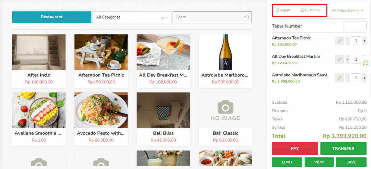Viewport: 371px width, 169px height.
Task: Add the Avocado Pesto dish thumbnail
Action: (101, 110)
